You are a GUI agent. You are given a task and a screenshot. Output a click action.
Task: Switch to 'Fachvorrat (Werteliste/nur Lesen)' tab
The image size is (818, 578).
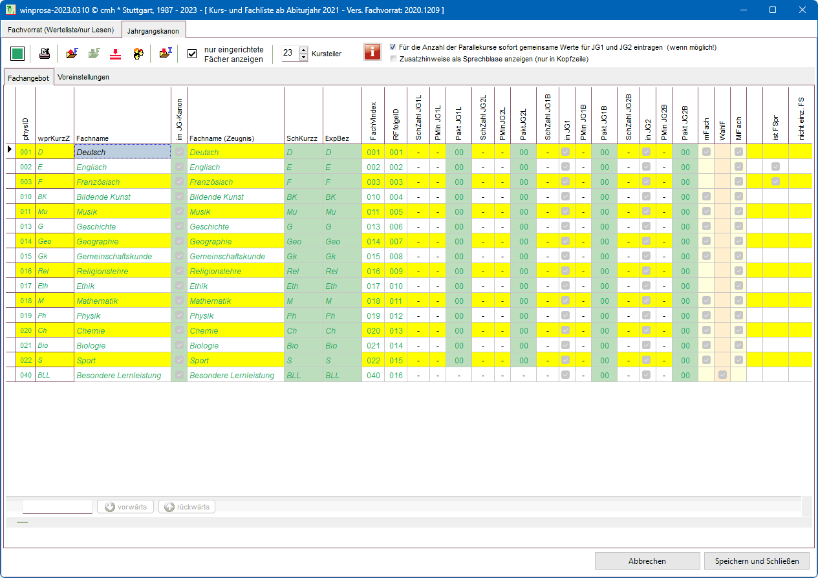[x=61, y=30]
